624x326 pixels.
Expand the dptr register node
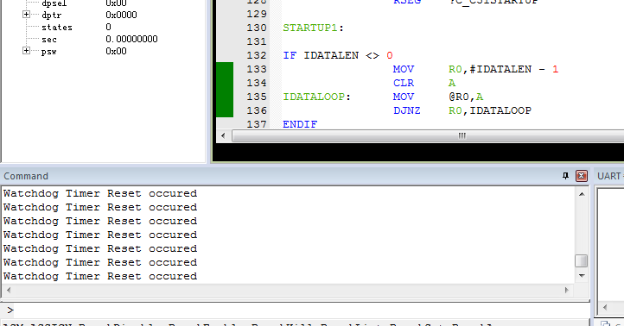(26, 15)
